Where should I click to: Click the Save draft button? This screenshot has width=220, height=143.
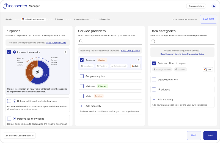click(x=208, y=19)
